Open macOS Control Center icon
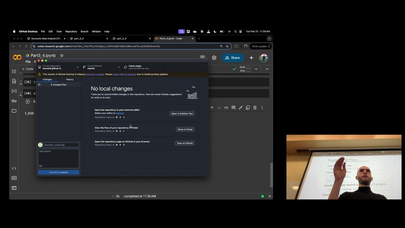Image resolution: width=405 pixels, height=228 pixels. point(241,31)
